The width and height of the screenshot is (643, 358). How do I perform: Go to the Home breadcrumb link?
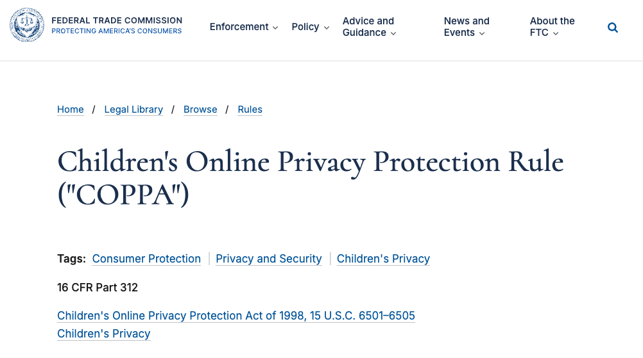(71, 110)
